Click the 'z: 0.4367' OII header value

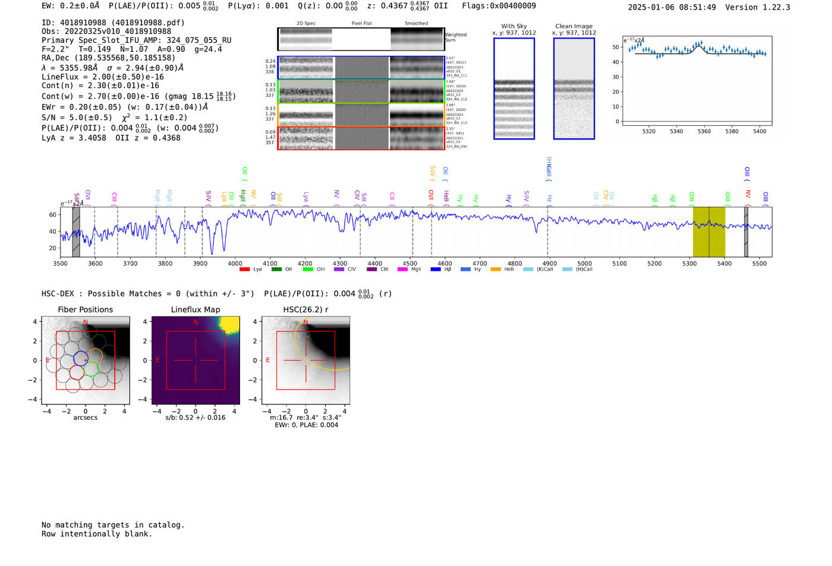[x=407, y=5]
